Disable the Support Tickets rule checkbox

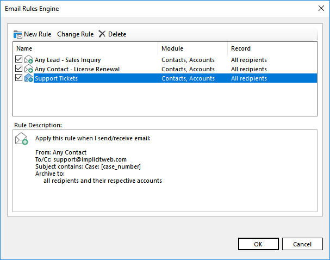[19, 78]
